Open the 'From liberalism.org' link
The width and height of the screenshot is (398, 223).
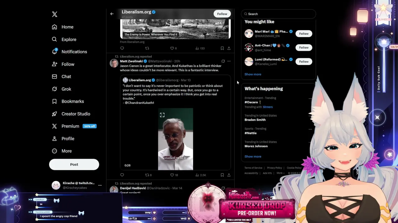coord(132,42)
